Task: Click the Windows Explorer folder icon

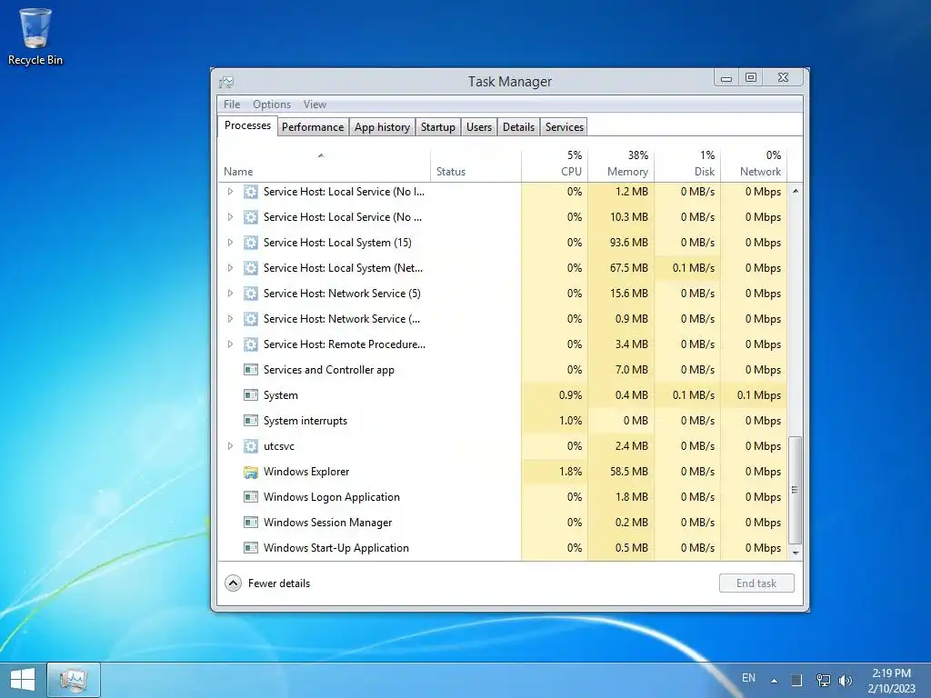Action: (251, 472)
